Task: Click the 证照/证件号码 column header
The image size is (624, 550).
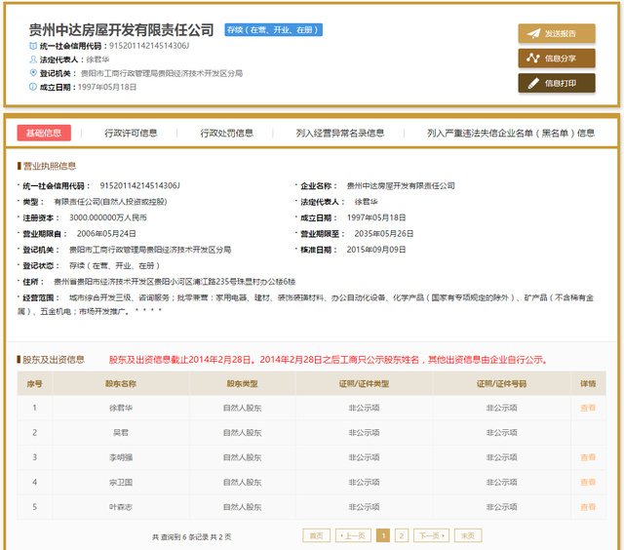Action: (x=501, y=383)
